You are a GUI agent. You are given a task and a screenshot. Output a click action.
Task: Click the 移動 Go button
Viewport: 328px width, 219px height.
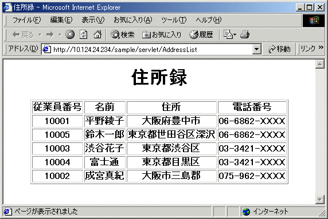point(279,49)
